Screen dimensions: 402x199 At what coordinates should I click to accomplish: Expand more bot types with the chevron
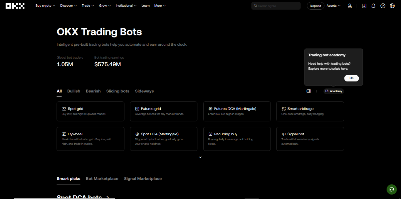[200, 157]
